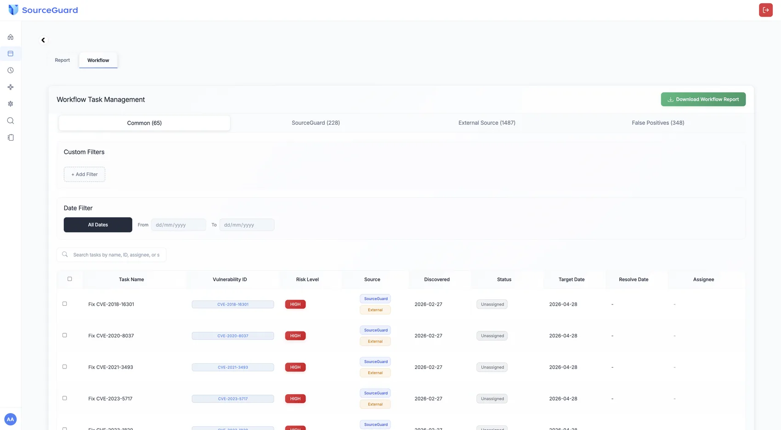Viewport: 781px width, 430px height.
Task: Click SourceGuard source tag in CVE-2018-16301 row
Action: [x=375, y=299]
